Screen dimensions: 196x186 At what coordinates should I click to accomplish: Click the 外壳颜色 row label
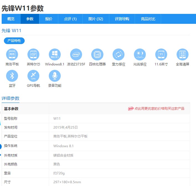[11, 164]
